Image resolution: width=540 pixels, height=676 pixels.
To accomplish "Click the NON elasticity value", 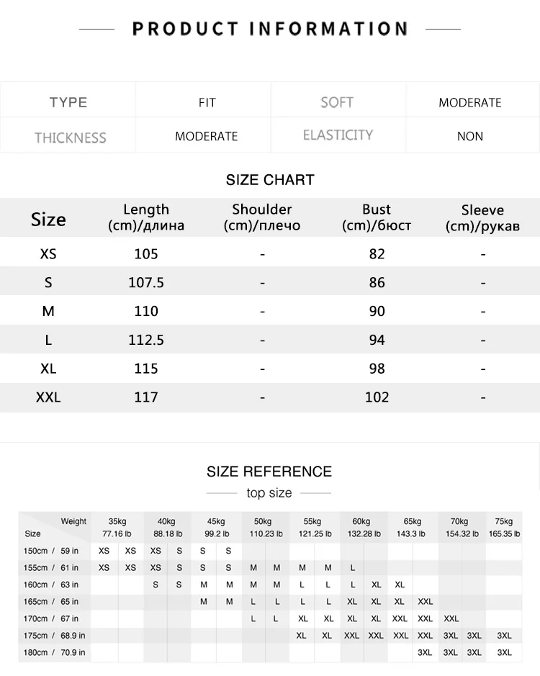I will click(470, 136).
